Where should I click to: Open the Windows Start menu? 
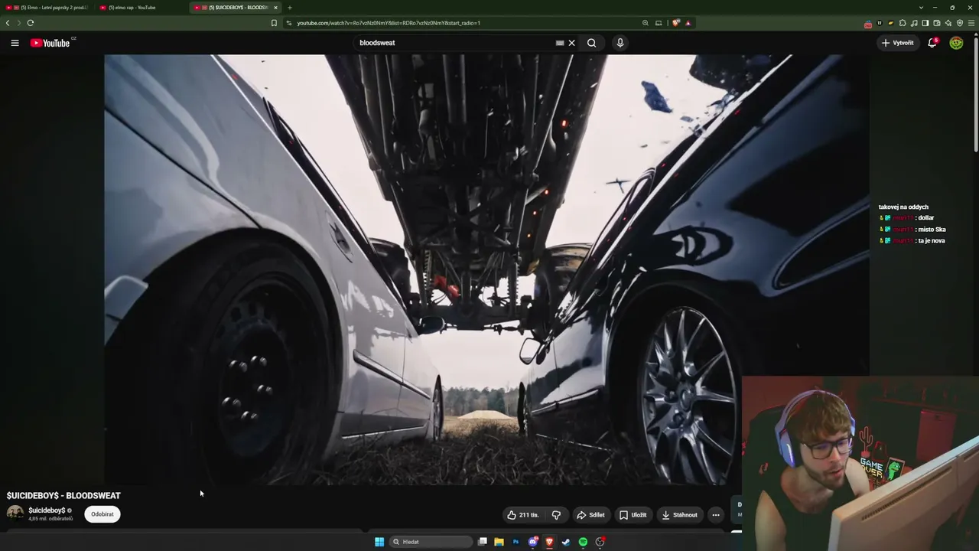click(x=379, y=542)
